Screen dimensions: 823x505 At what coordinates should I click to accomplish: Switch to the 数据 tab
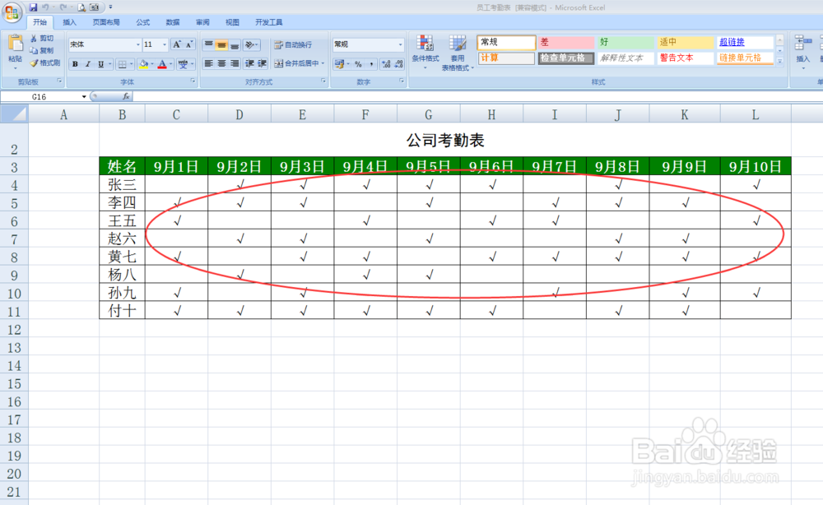[173, 22]
